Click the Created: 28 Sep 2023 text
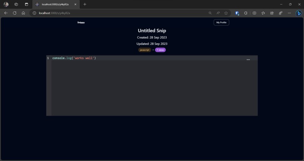Screen dimensions: 304x161 point(152,37)
